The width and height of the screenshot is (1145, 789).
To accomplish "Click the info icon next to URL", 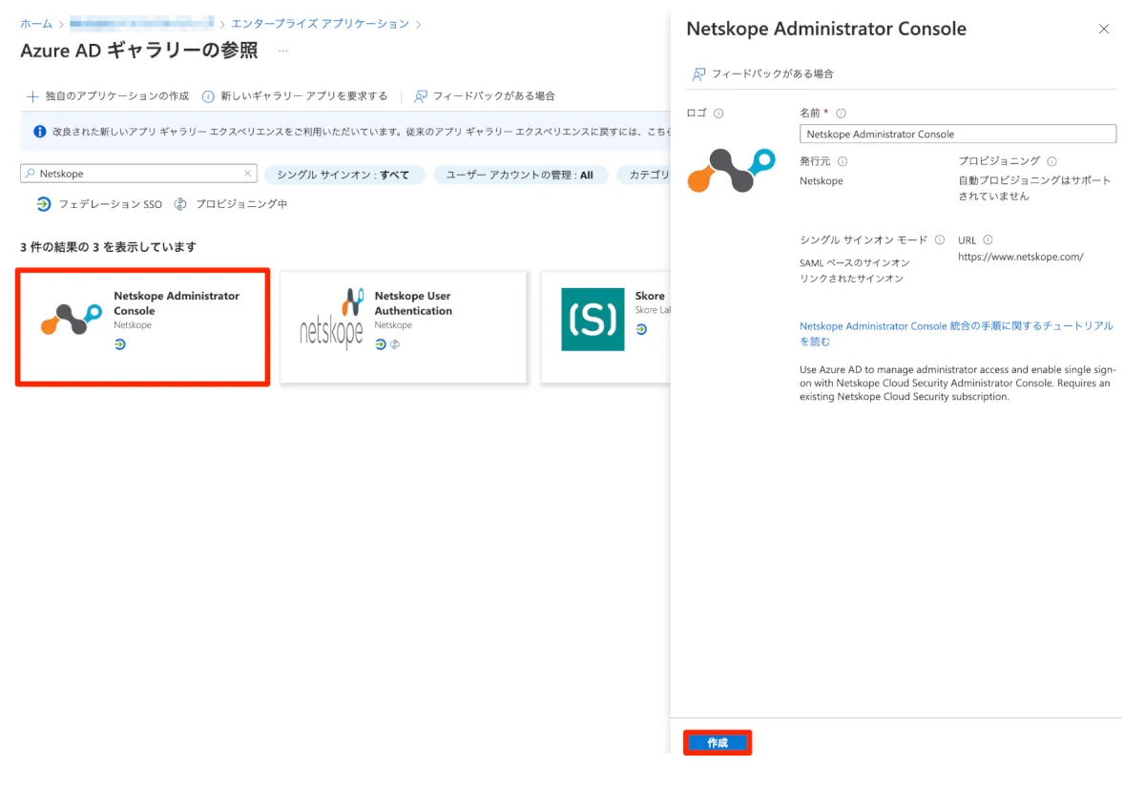I will [x=988, y=240].
